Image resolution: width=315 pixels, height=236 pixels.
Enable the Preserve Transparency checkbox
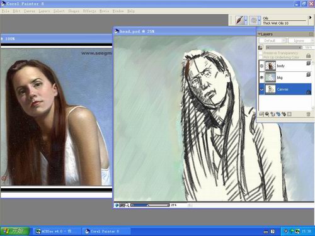click(x=261, y=53)
